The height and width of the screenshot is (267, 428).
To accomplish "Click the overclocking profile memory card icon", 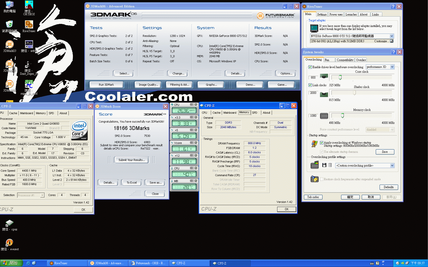I will [x=315, y=165].
